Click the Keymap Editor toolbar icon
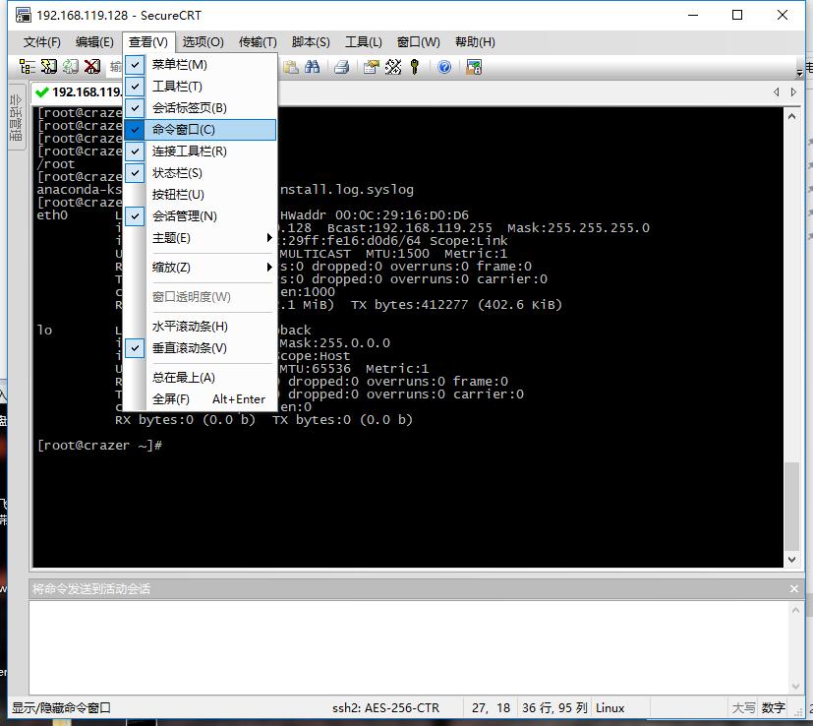 coord(393,67)
